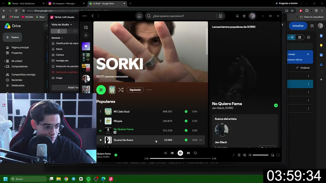The height and width of the screenshot is (183, 326).
Task: Open Chrome extensions menu
Action: pyautogui.click(x=307, y=11)
